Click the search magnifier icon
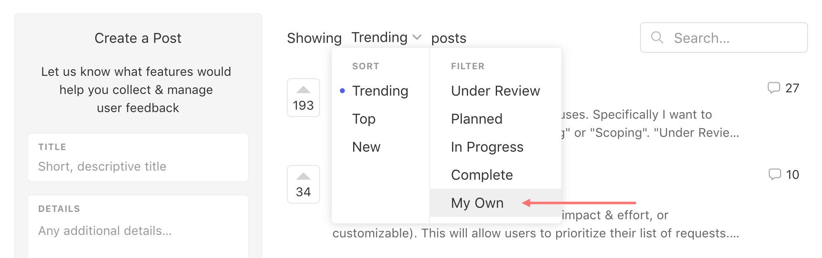The width and height of the screenshot is (822, 258). 657,38
